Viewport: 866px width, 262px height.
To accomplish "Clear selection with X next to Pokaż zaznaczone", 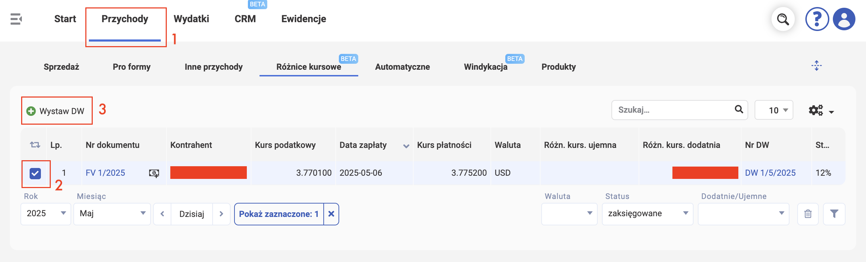I will [x=331, y=214].
